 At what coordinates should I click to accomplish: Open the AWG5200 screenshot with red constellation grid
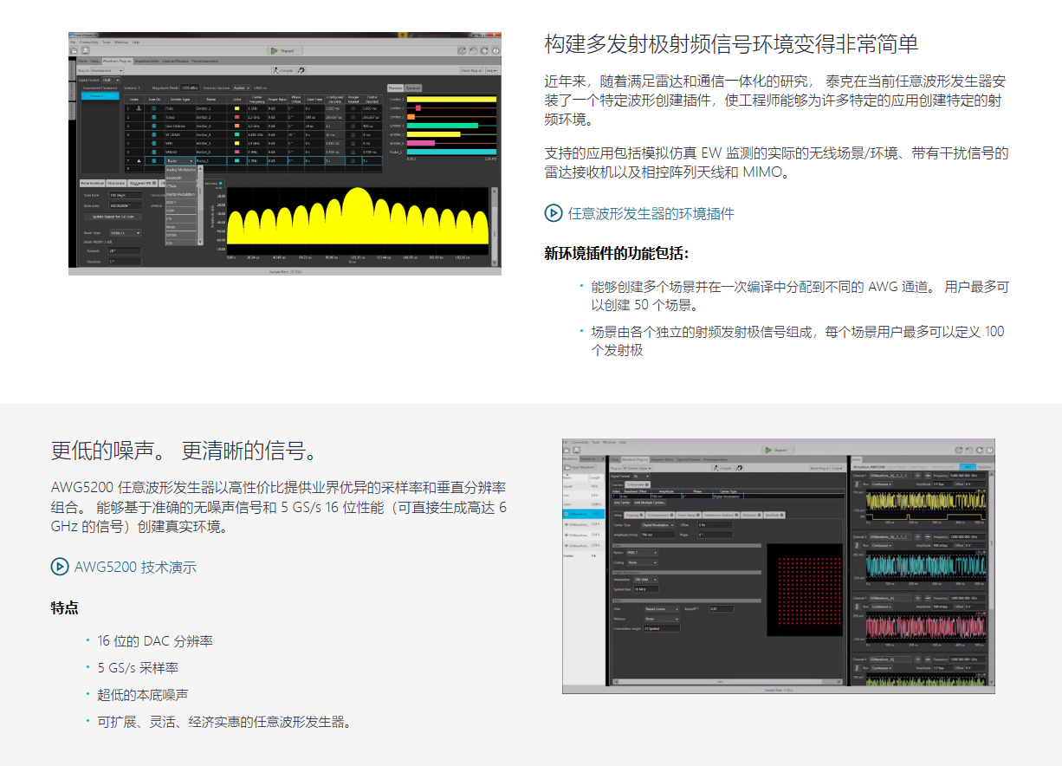coord(778,566)
